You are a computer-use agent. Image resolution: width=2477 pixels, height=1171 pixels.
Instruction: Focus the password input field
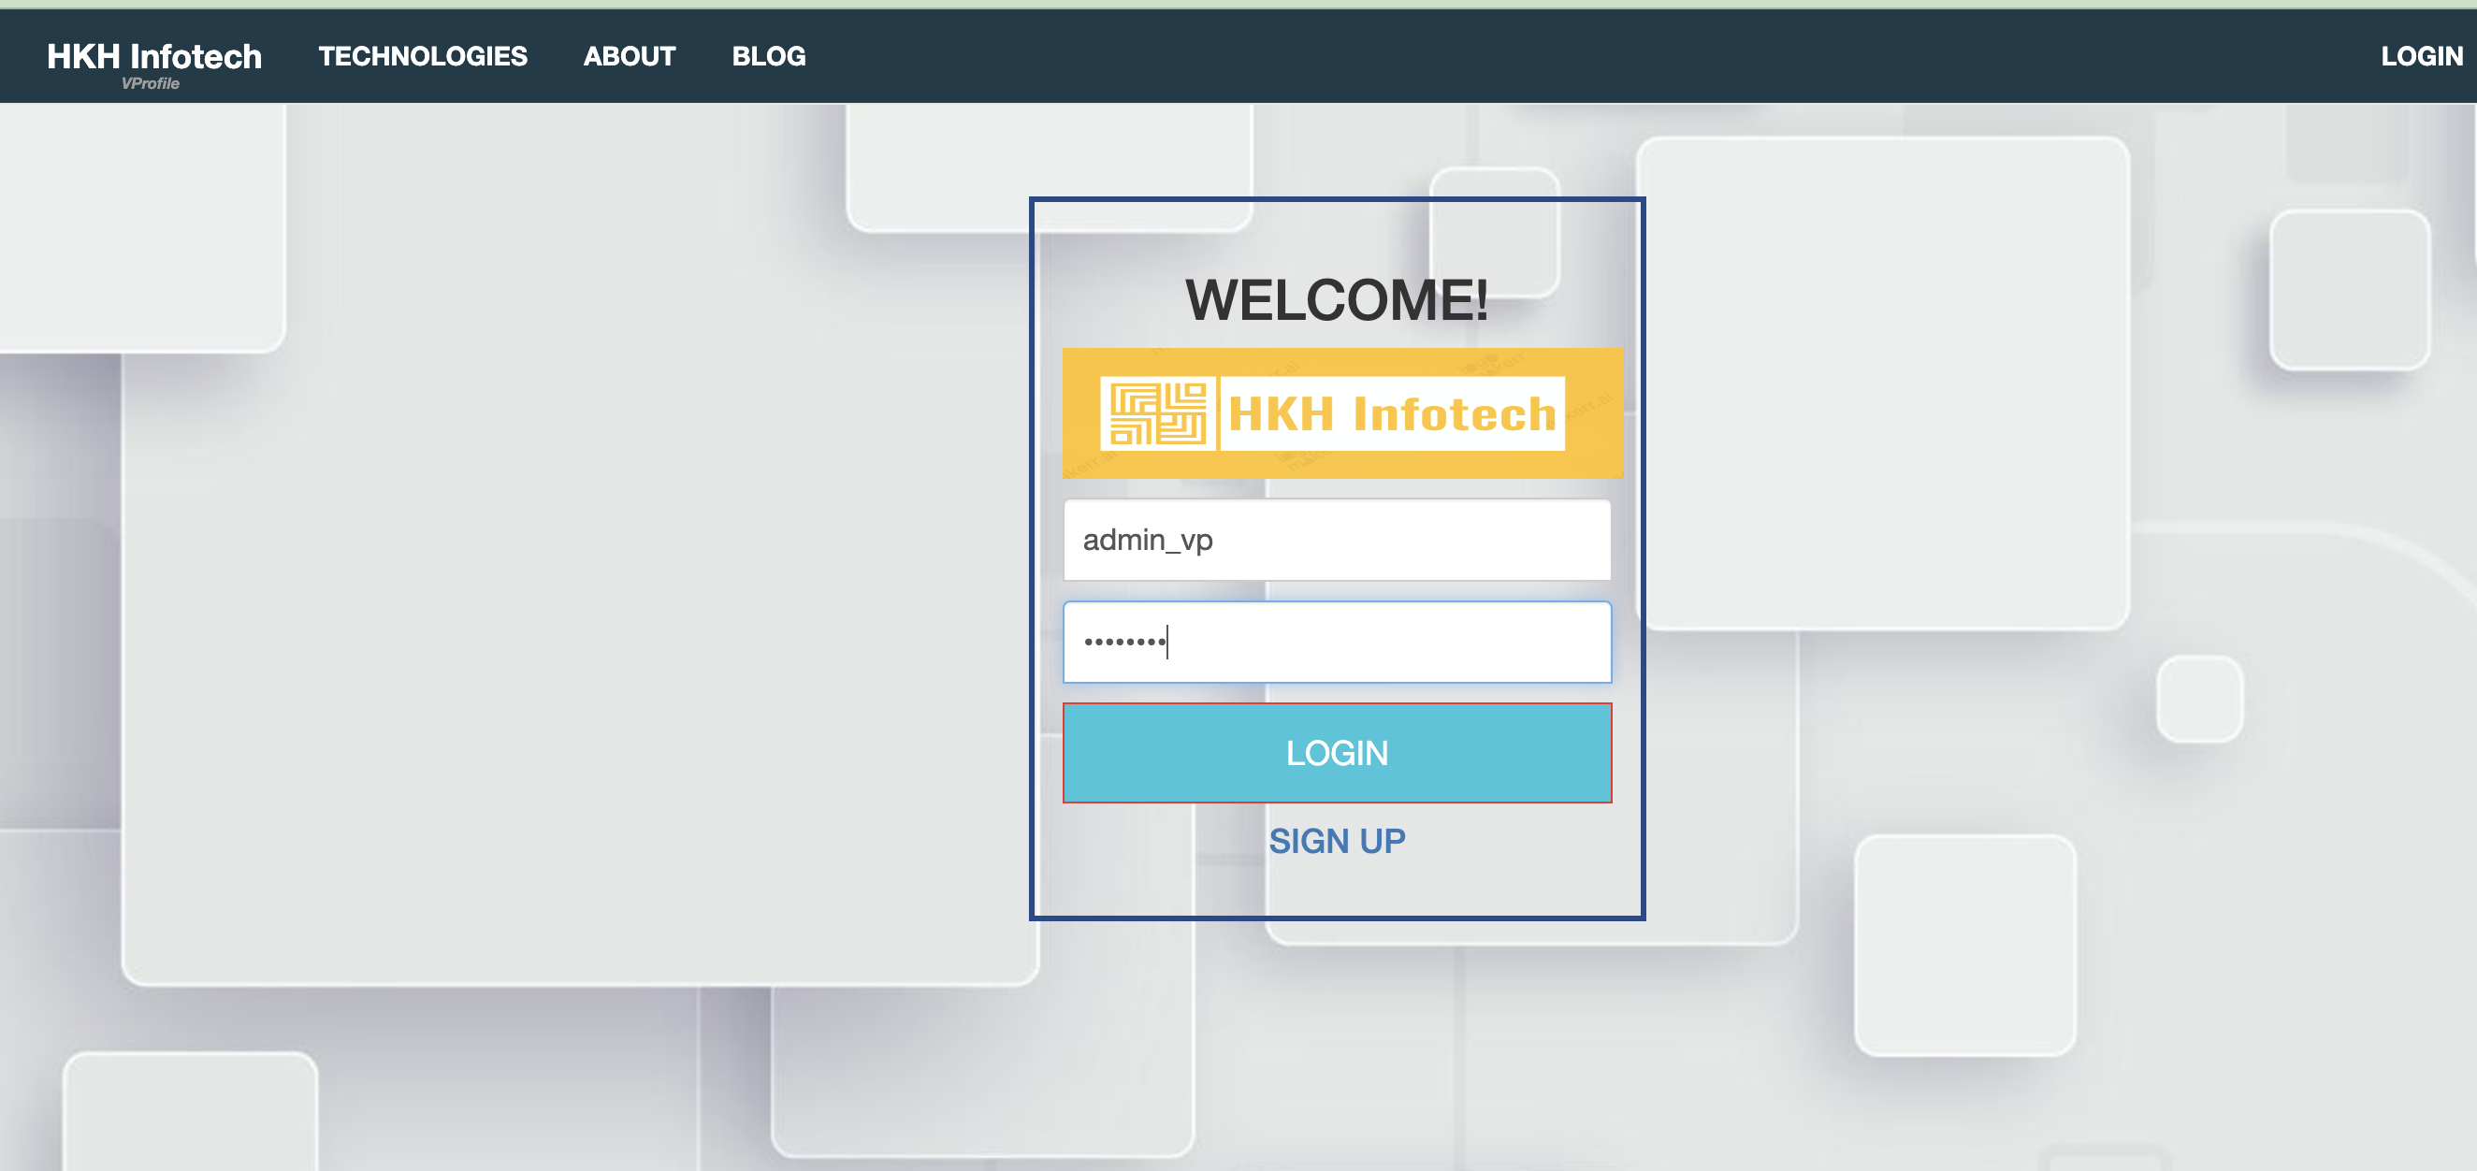pyautogui.click(x=1337, y=642)
